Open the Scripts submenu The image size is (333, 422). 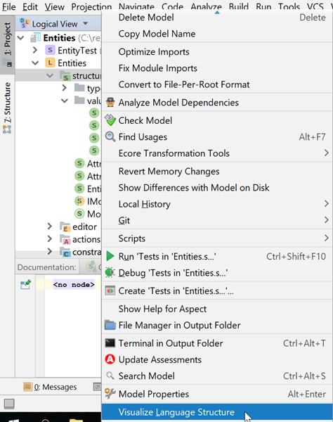click(x=217, y=238)
